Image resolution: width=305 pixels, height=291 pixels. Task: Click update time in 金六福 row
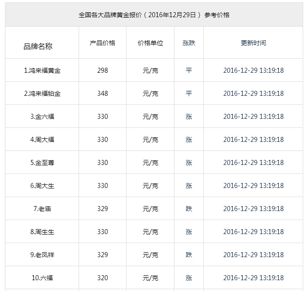pyautogui.click(x=253, y=117)
